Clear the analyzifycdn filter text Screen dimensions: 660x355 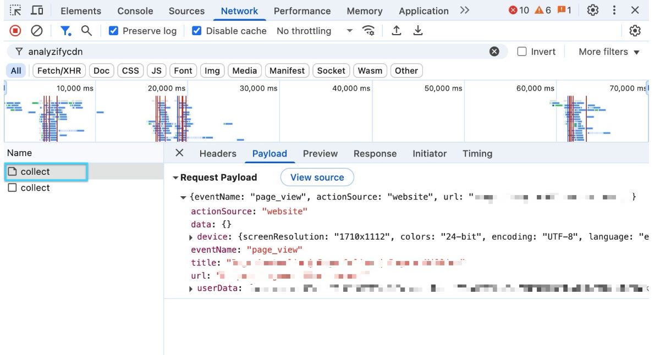tap(494, 52)
